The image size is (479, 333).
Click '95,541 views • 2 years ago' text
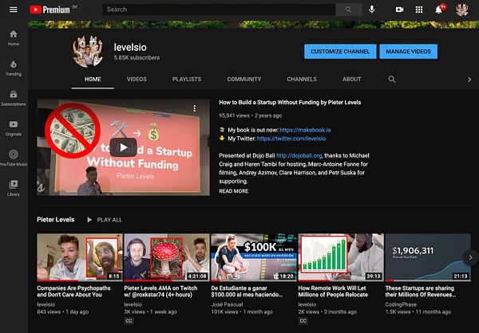(250, 116)
